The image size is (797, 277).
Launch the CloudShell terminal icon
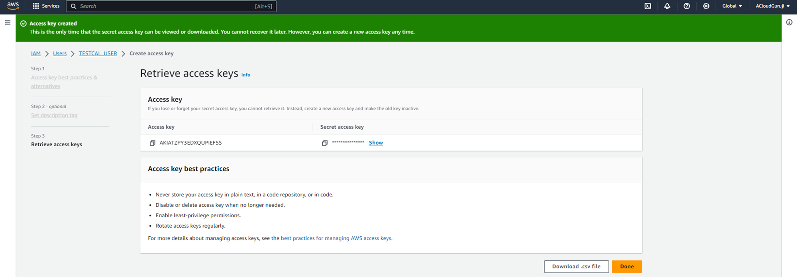coord(648,6)
